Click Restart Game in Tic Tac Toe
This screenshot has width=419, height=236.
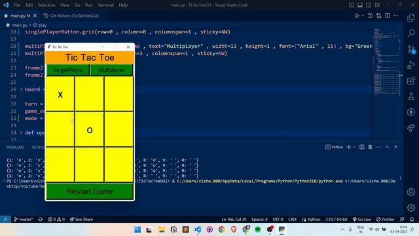[90, 191]
